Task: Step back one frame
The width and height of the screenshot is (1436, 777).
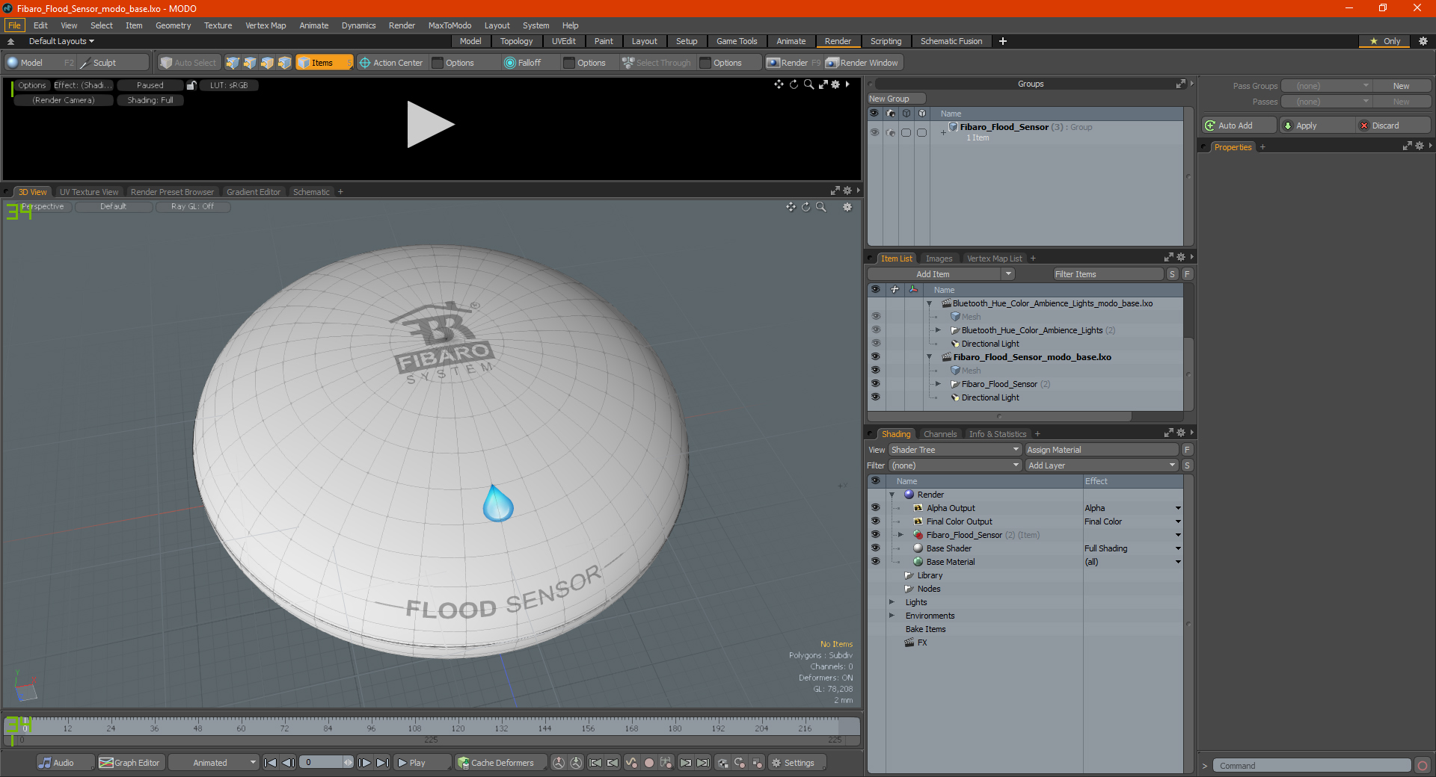Action: (288, 763)
